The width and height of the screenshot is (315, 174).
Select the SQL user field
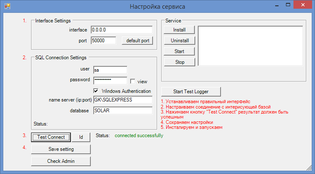click(109, 70)
